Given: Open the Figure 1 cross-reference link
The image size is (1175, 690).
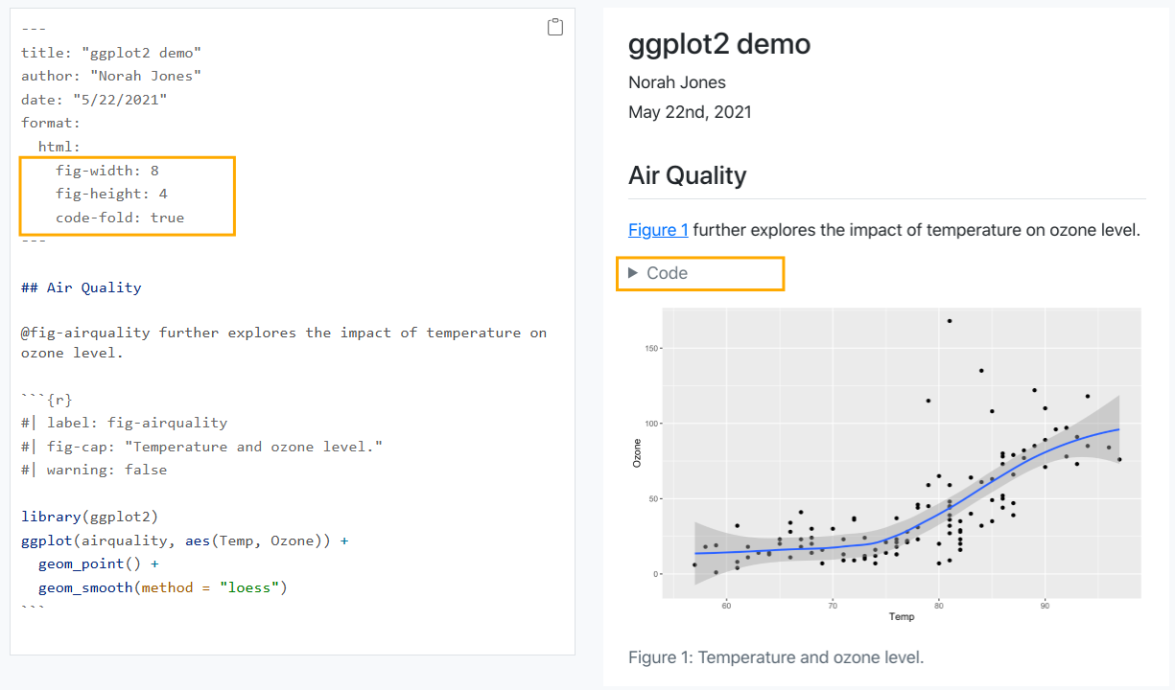Looking at the screenshot, I should click(658, 230).
